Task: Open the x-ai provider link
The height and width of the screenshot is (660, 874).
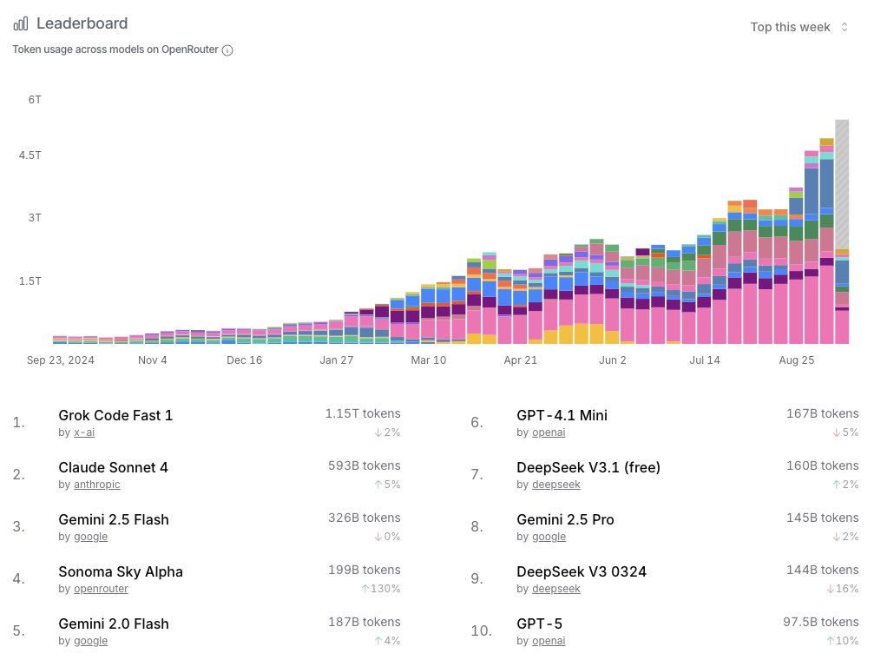Action: (x=84, y=432)
